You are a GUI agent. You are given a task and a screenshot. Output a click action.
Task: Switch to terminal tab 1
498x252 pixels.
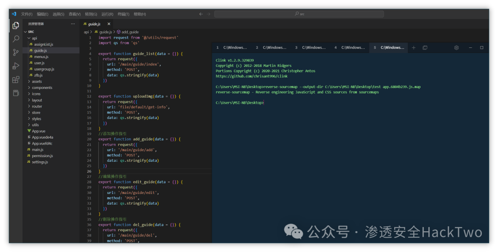(232, 47)
